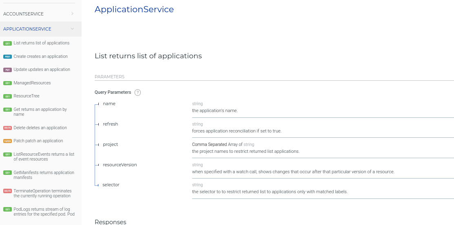Viewport: 454px width, 225px height.
Task: Open ResourceTree endpoint
Action: tap(27, 96)
